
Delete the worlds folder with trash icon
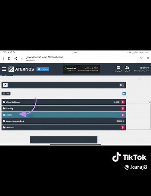tap(123, 127)
